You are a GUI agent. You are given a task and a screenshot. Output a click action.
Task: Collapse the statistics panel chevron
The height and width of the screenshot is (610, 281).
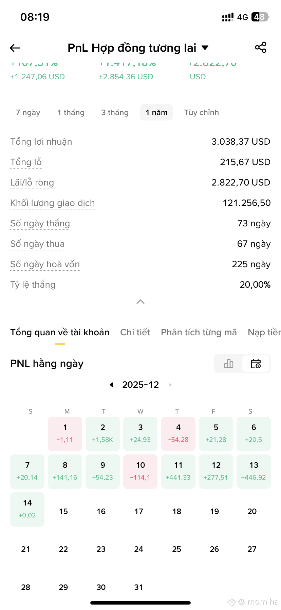[140, 302]
